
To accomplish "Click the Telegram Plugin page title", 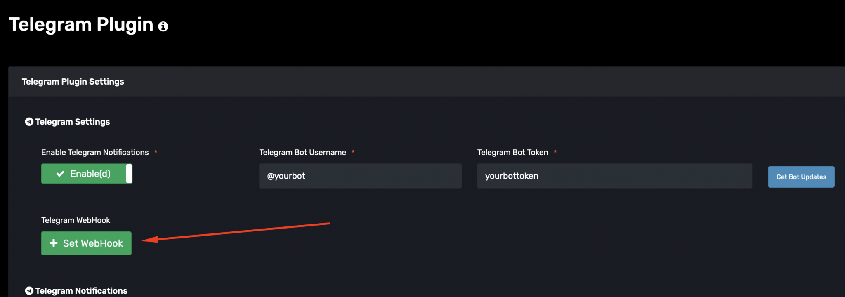I will (x=81, y=25).
